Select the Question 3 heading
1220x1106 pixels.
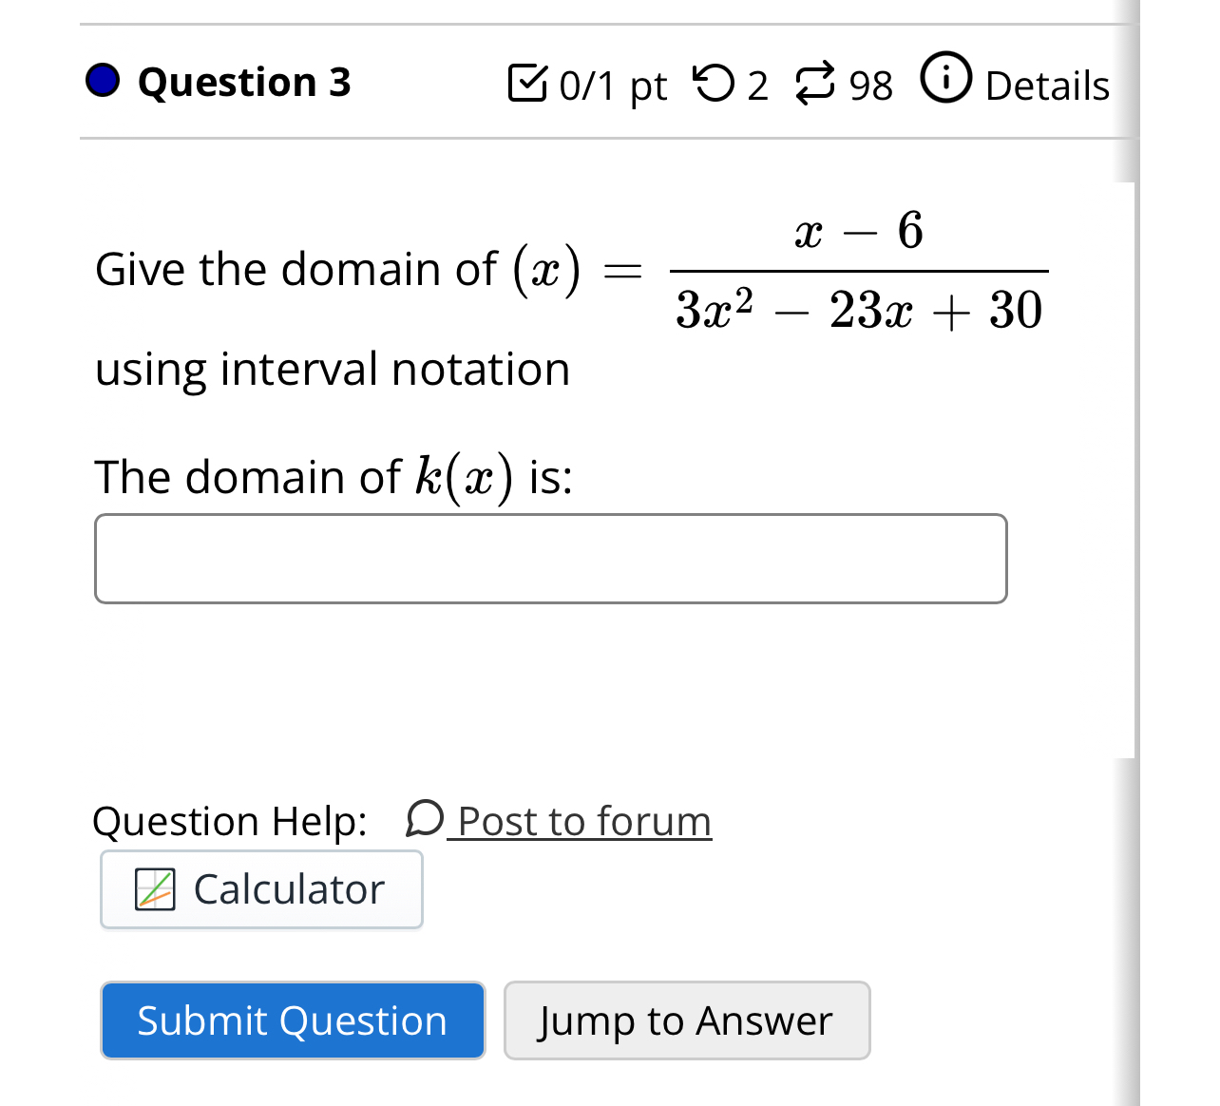click(x=244, y=82)
